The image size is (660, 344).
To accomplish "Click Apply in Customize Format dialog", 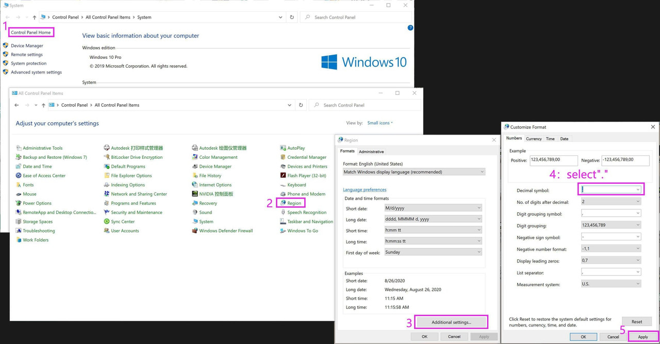I will 643,337.
